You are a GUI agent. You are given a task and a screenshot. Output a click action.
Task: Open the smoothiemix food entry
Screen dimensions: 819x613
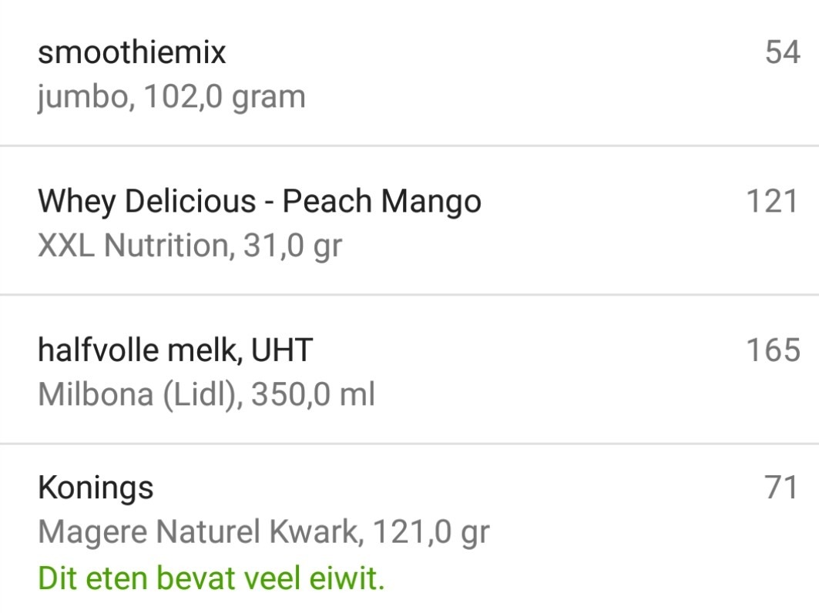[x=132, y=52]
